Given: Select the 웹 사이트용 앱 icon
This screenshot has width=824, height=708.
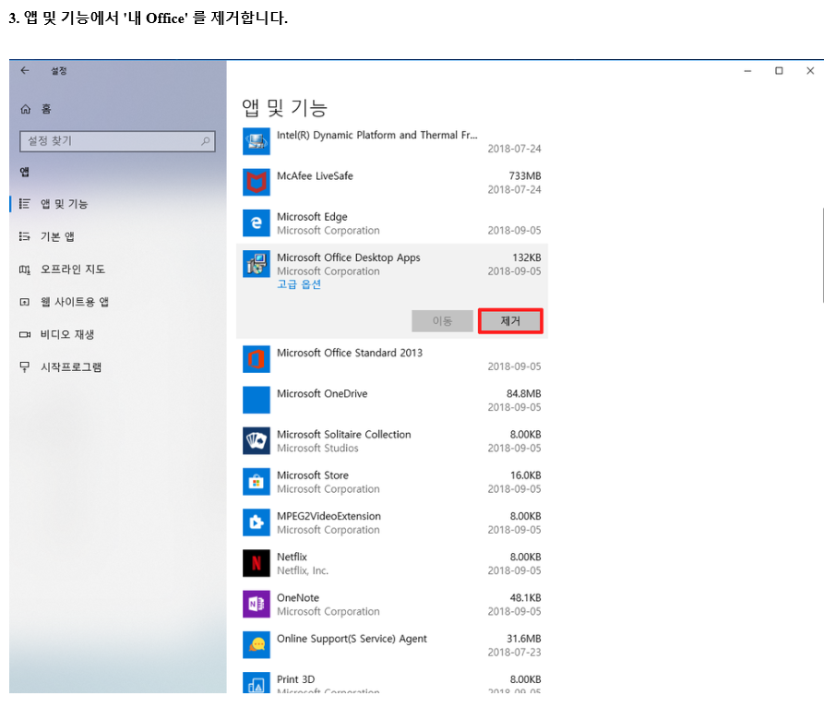Looking at the screenshot, I should [25, 302].
